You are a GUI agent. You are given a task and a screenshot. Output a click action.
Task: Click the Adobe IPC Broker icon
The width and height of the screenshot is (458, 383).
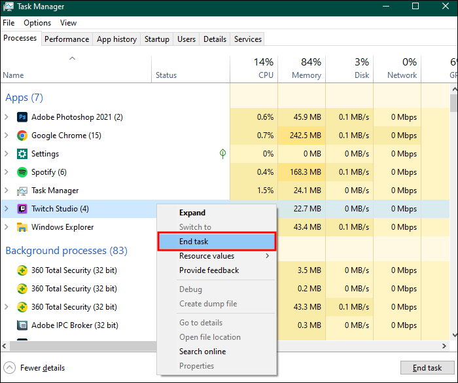click(22, 325)
